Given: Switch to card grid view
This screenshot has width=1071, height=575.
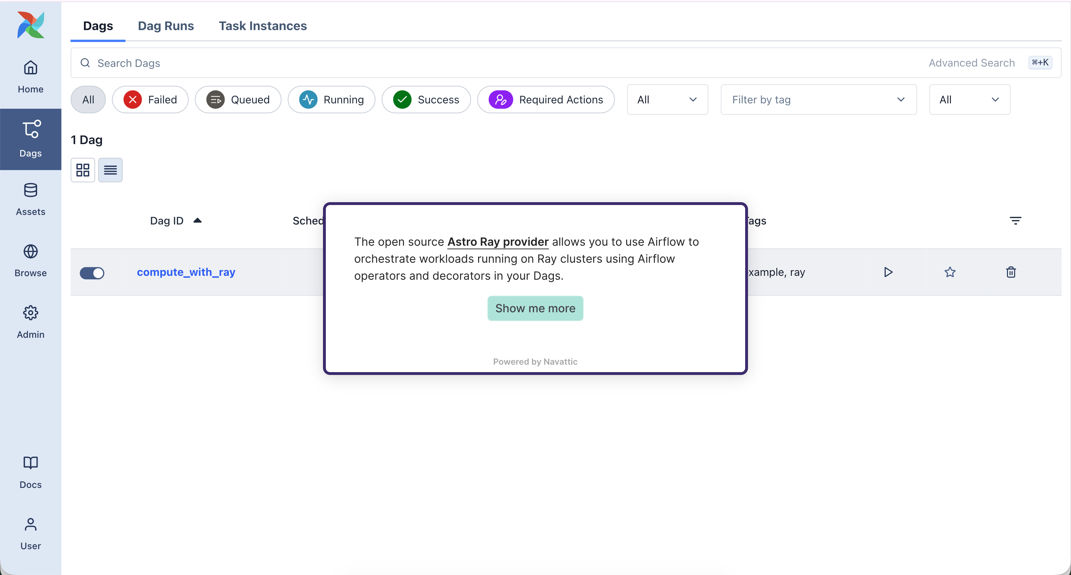Looking at the screenshot, I should click(83, 170).
